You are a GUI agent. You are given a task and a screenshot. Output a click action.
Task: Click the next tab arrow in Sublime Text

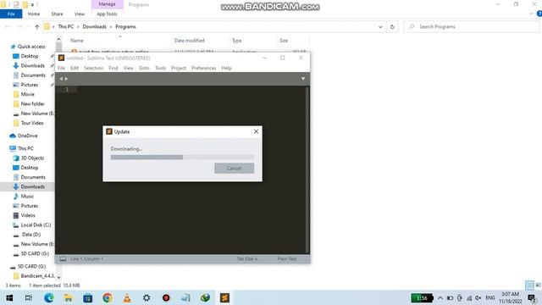tap(66, 79)
